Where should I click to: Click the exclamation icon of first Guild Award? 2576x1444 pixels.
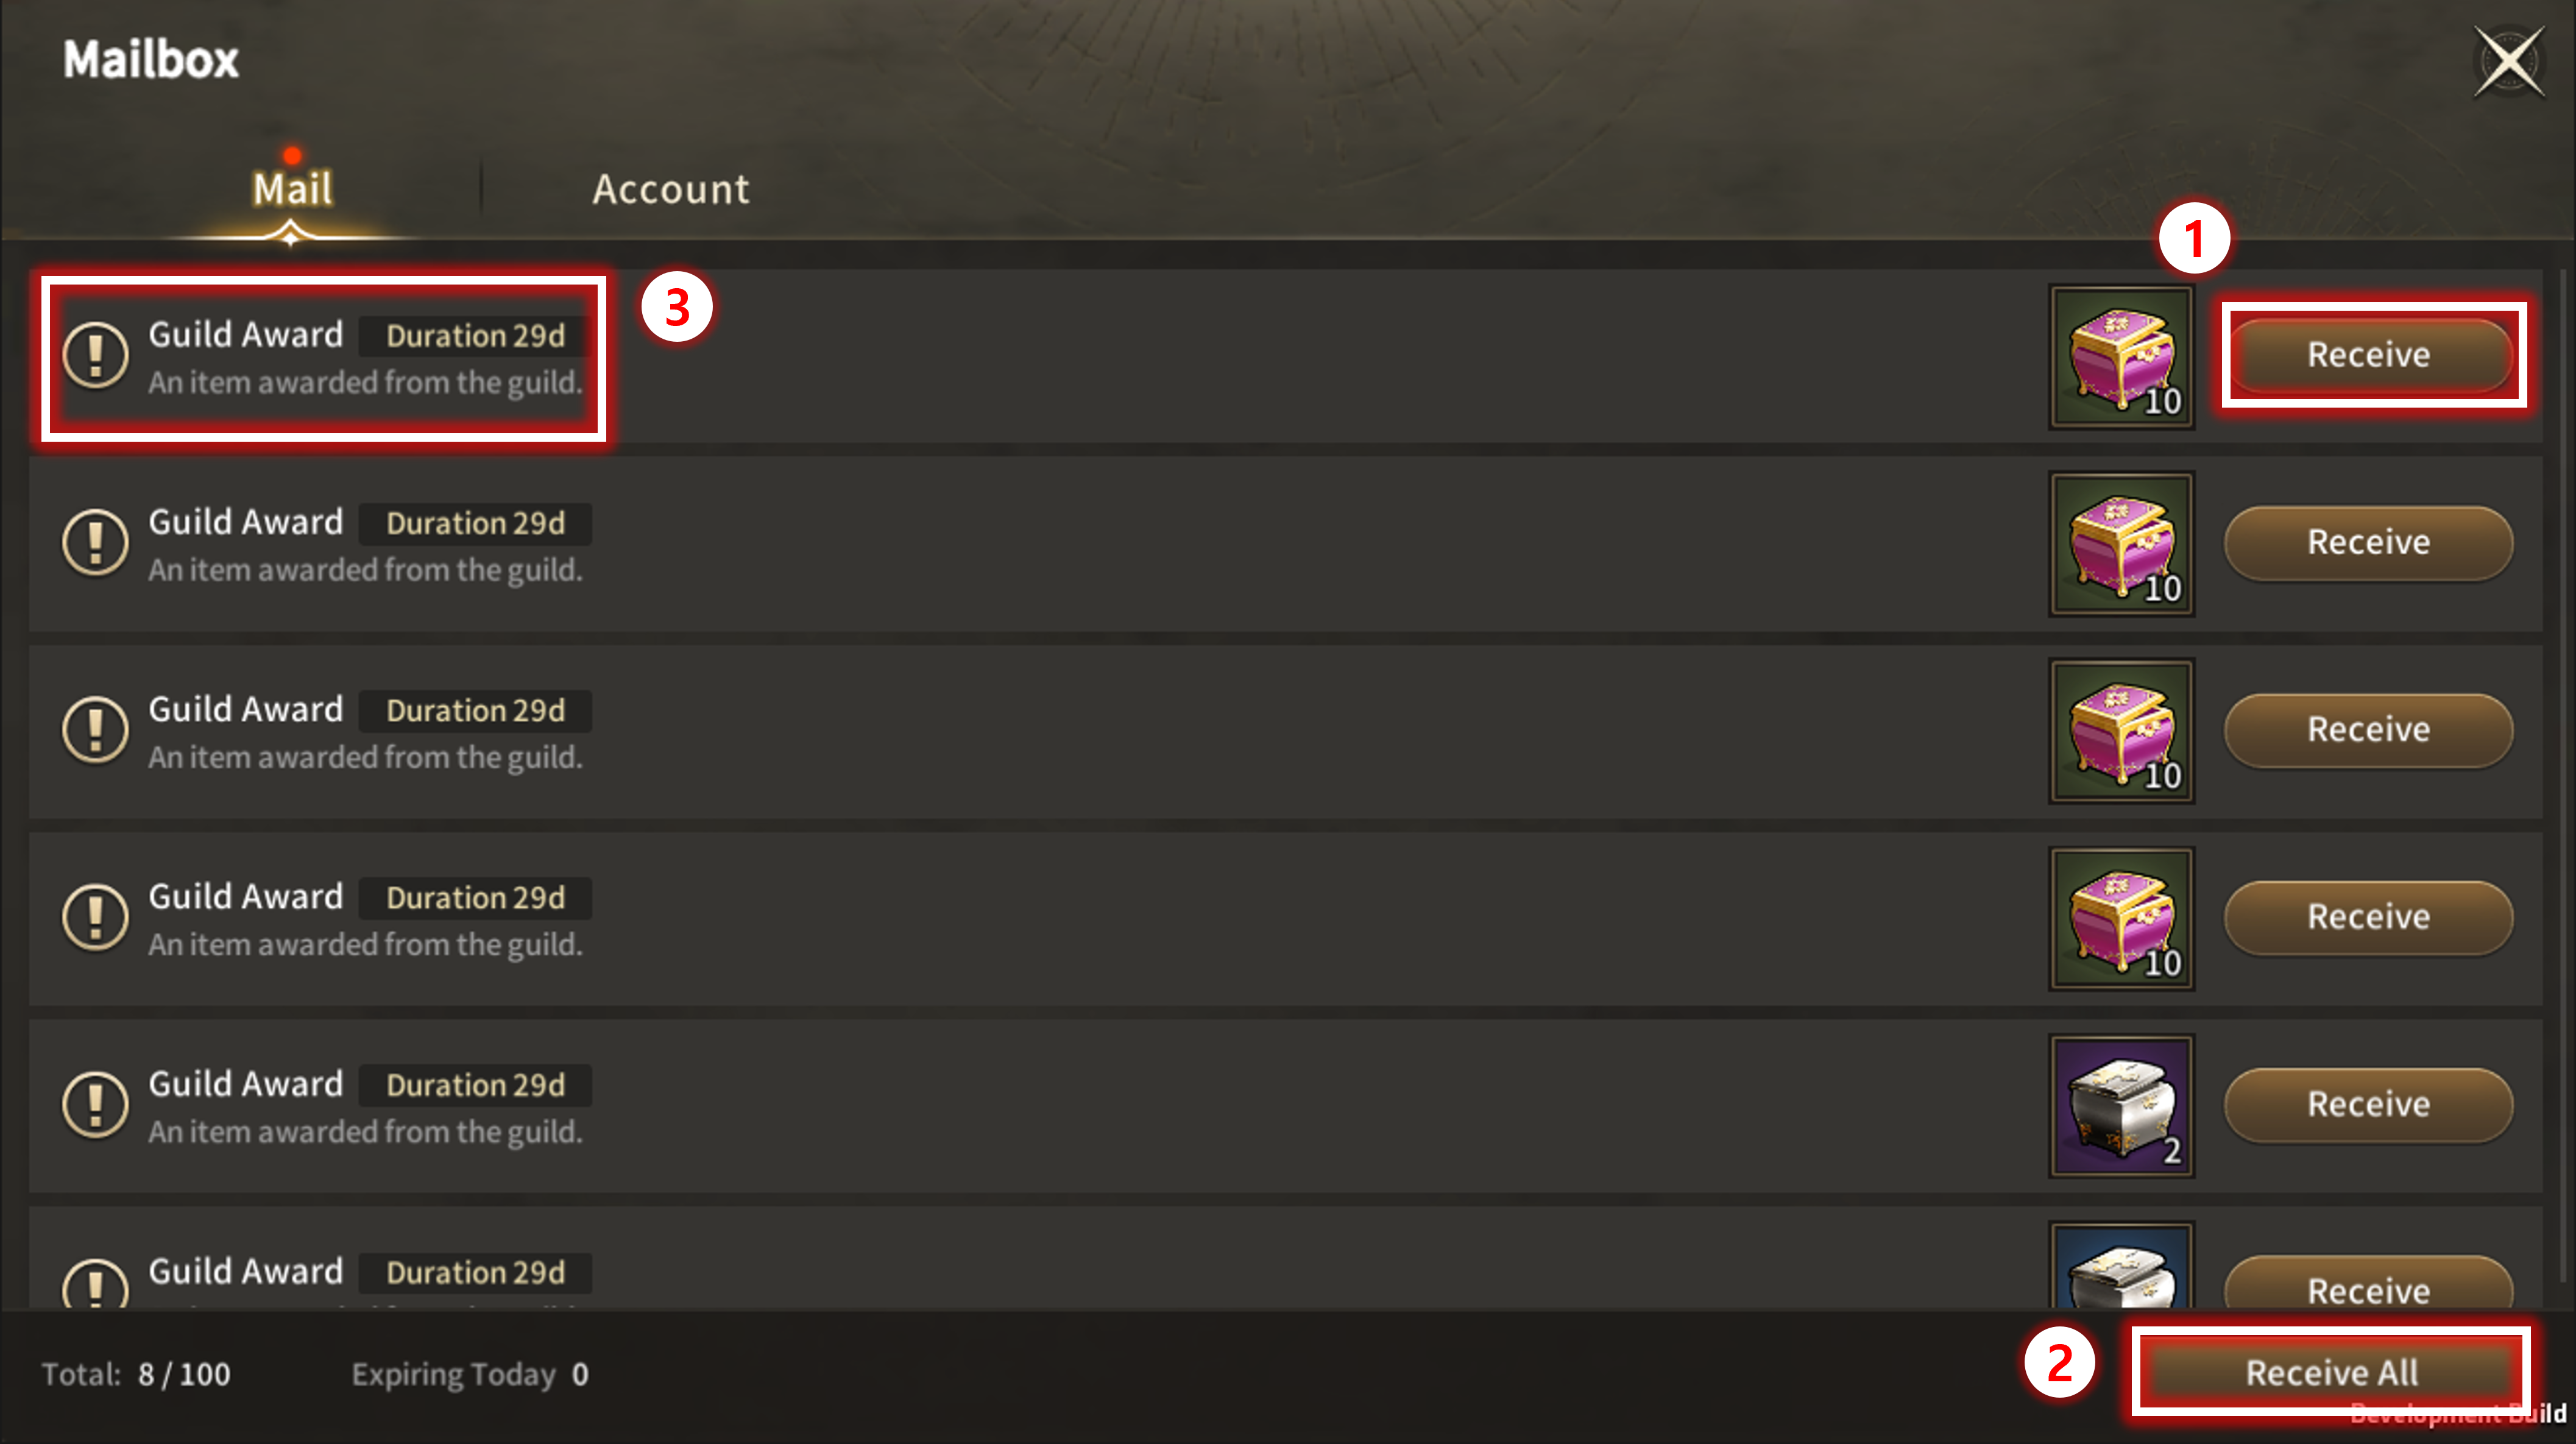pos(95,355)
